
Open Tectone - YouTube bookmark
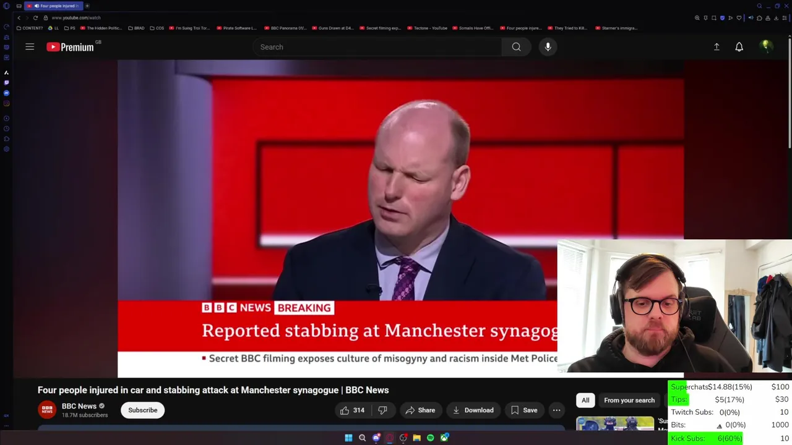click(x=427, y=28)
